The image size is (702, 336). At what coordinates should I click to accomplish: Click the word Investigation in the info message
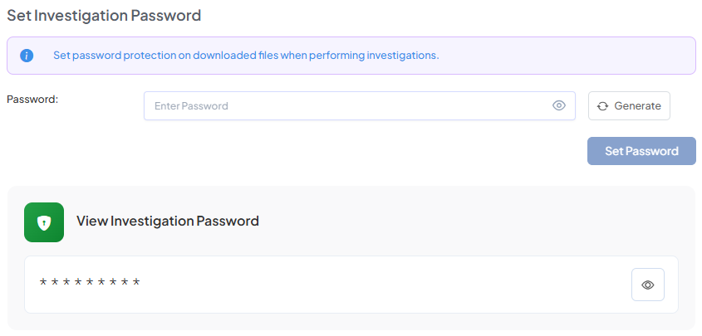[x=397, y=56]
